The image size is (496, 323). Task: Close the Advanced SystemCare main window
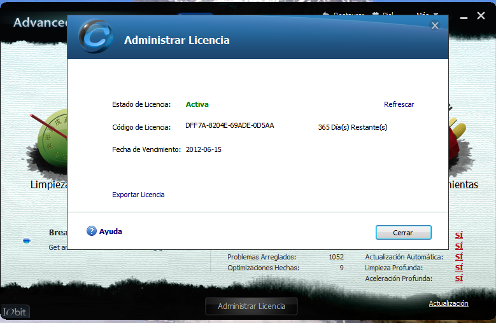point(481,16)
